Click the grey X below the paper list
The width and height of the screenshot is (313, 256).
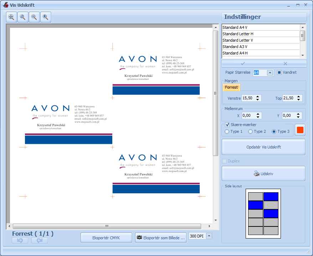click(x=285, y=64)
